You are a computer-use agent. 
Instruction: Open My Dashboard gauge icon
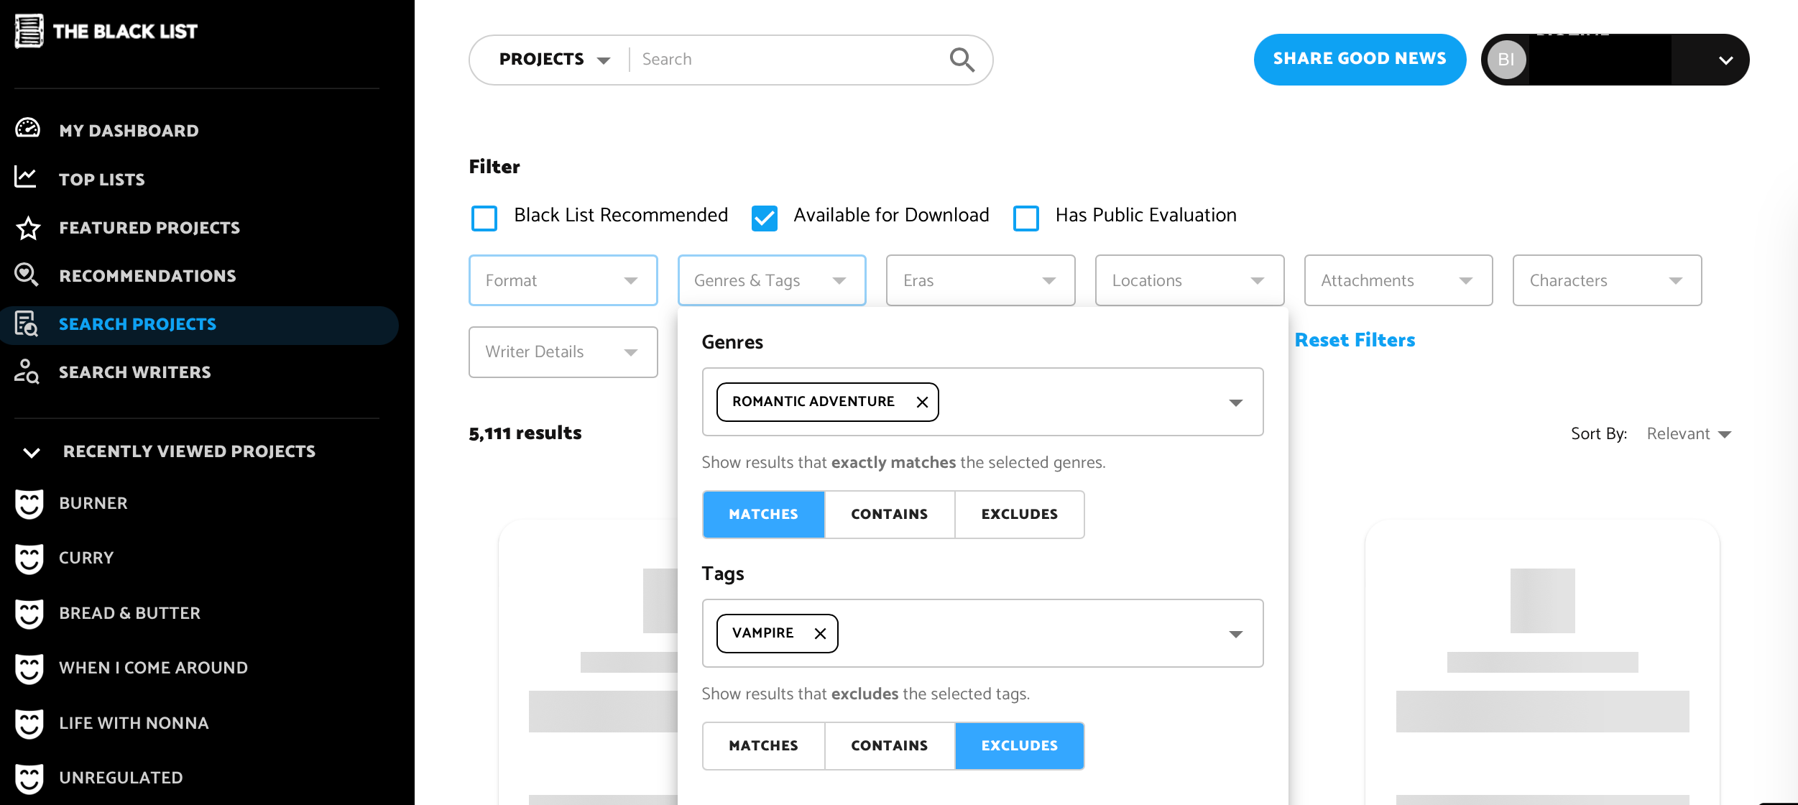tap(28, 129)
